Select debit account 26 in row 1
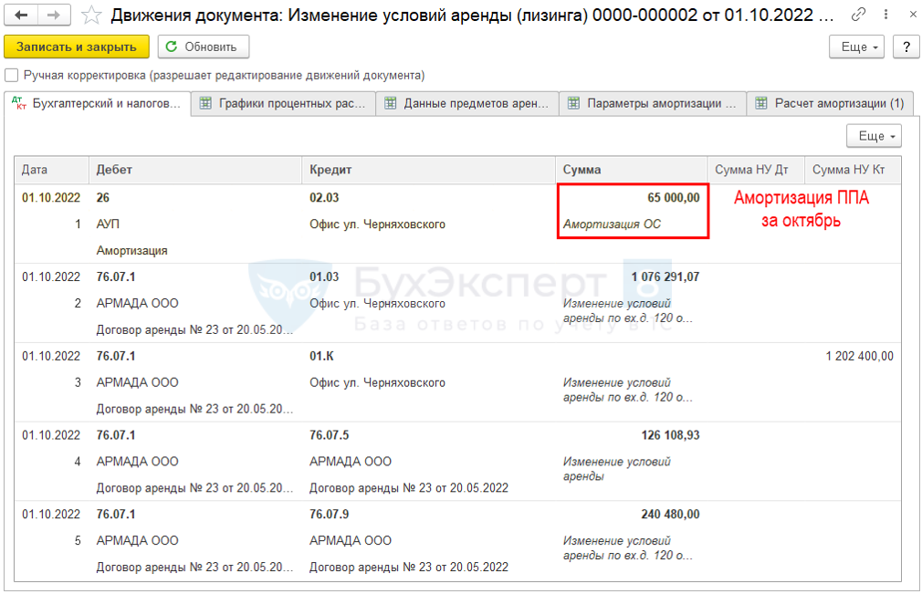922x594 pixels. (x=103, y=197)
